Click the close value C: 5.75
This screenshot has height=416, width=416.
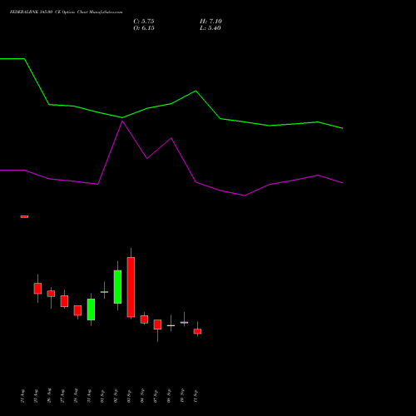tap(144, 22)
